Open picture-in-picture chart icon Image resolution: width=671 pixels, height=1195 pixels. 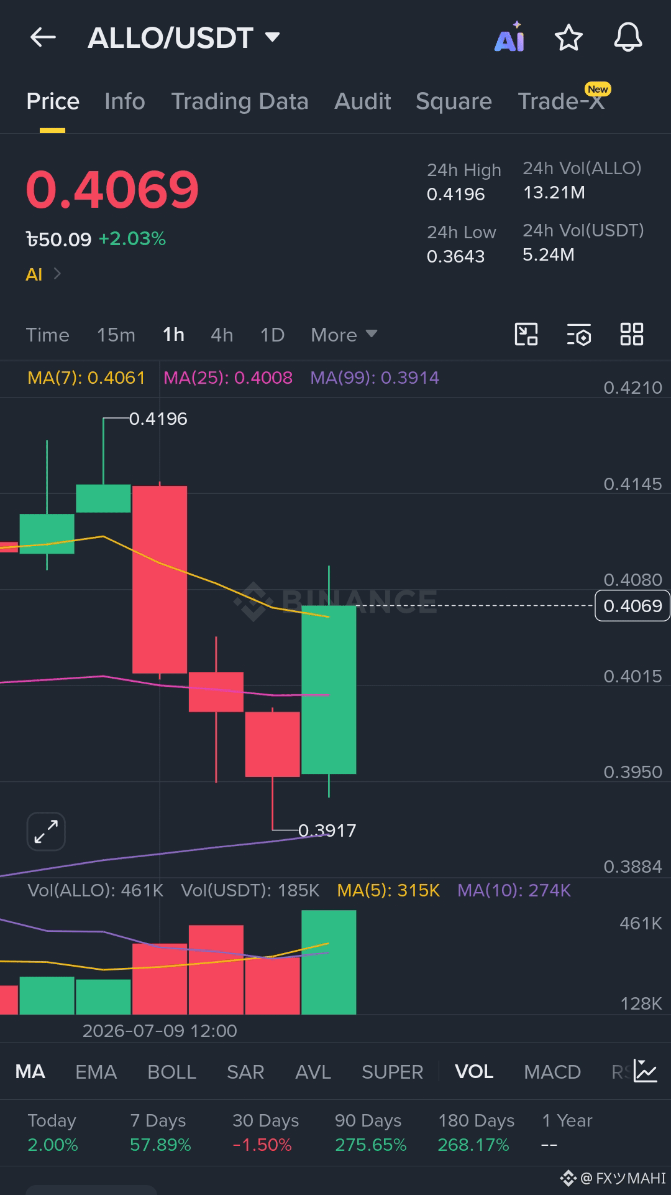coord(526,335)
